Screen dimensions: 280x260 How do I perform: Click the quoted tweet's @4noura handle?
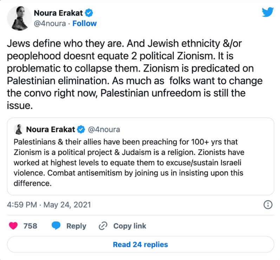(104, 130)
